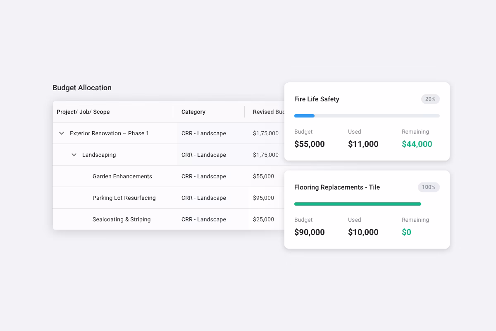Viewport: 496px width, 331px height.
Task: Select the Fire Life Safety card title
Action: point(317,99)
